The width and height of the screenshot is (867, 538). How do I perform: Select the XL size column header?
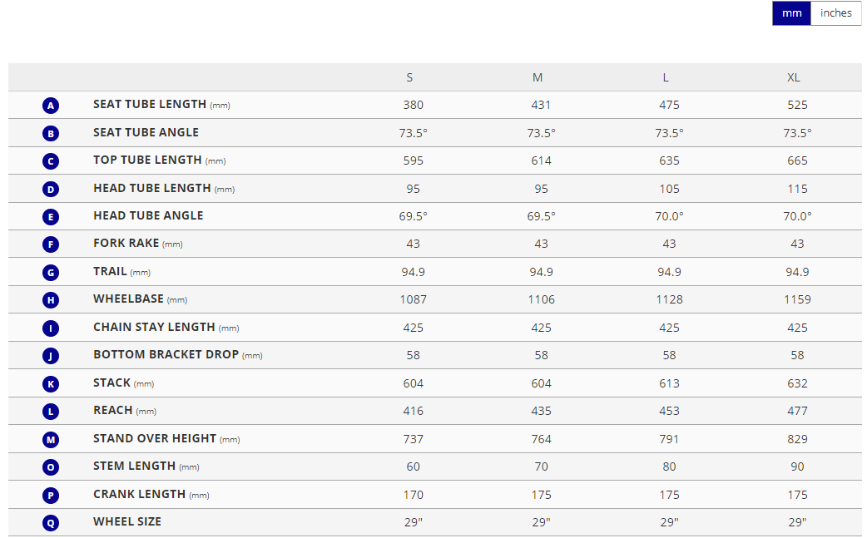tap(794, 77)
